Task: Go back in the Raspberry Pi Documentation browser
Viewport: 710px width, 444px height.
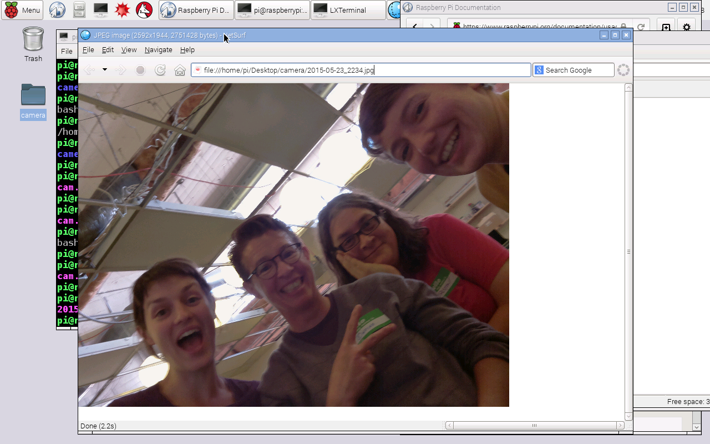Action: [415, 27]
